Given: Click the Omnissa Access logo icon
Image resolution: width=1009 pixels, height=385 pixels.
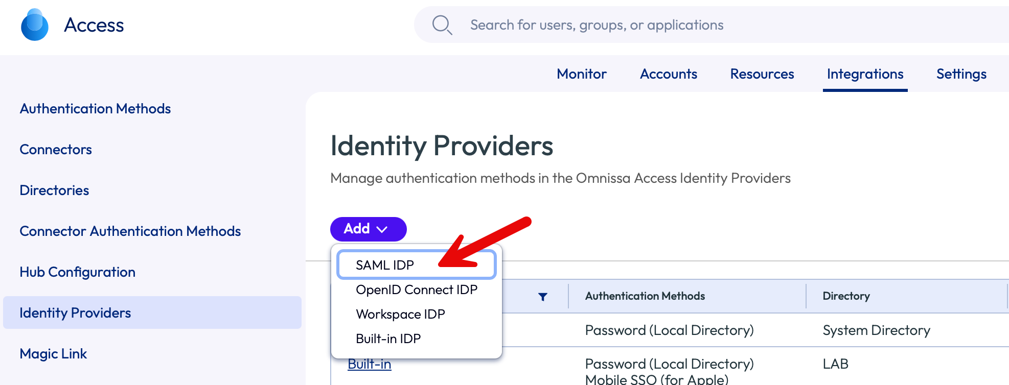Looking at the screenshot, I should tap(35, 25).
